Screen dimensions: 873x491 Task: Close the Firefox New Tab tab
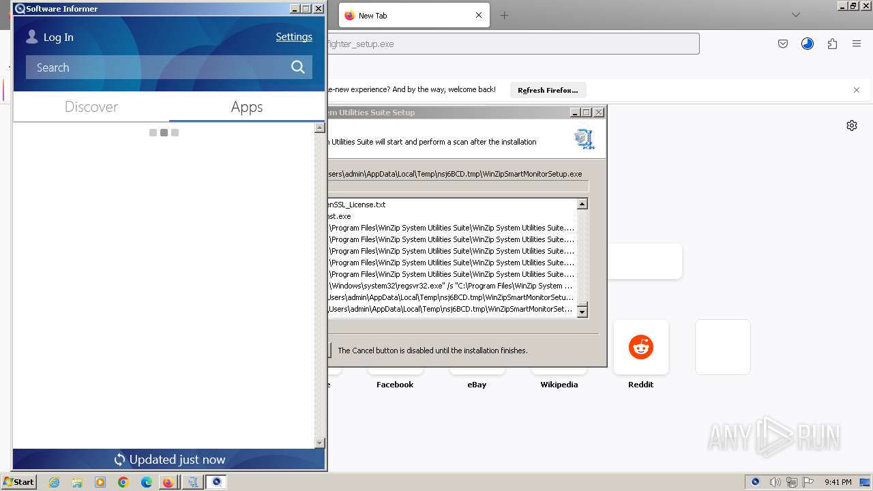pos(479,15)
